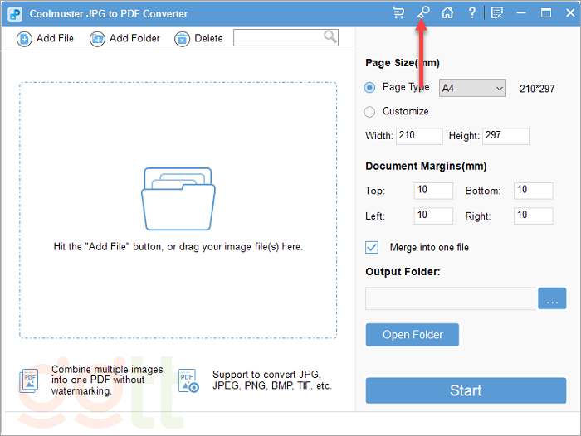Screen dimensions: 581x436
Task: Expand the A4 page type dropdown
Action: (472, 88)
